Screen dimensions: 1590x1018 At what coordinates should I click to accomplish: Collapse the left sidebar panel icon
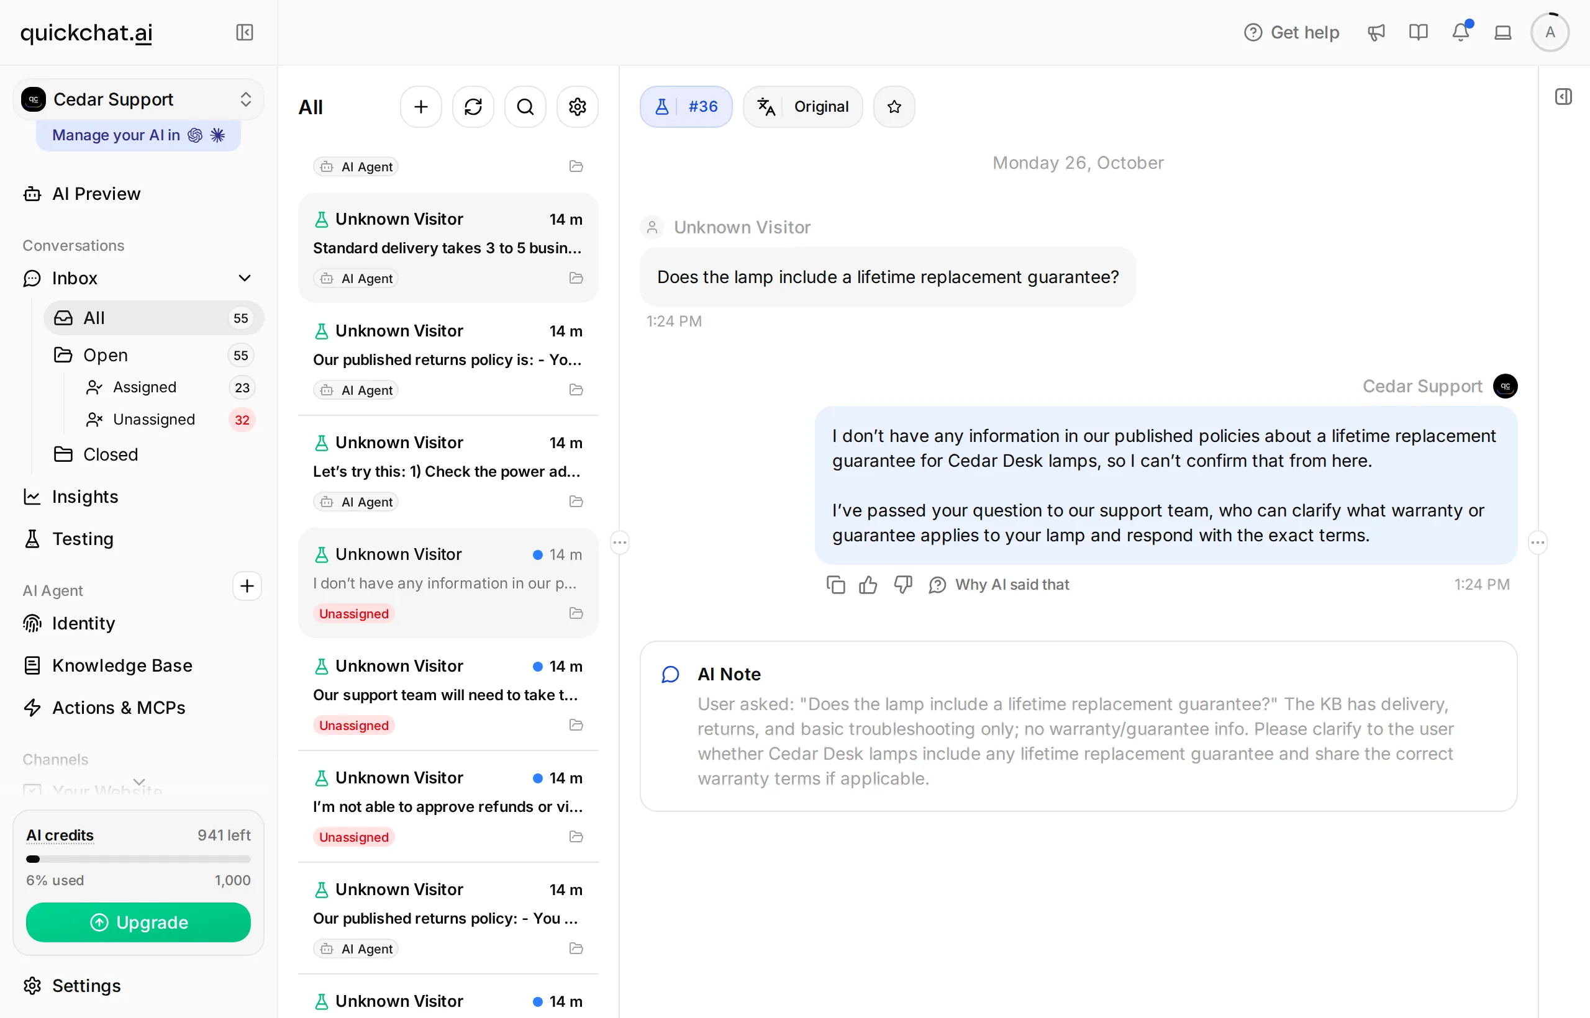(x=245, y=32)
